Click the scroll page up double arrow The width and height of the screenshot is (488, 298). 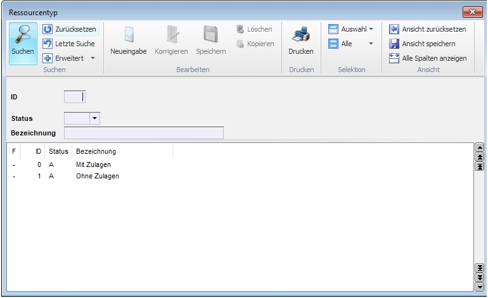(x=480, y=157)
